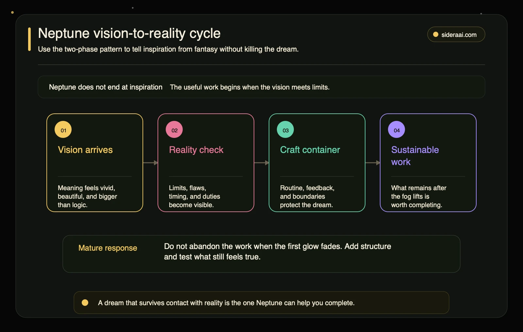Click 'Neptune does not end at inspiration' text
This screenshot has width=523, height=332.
click(106, 87)
